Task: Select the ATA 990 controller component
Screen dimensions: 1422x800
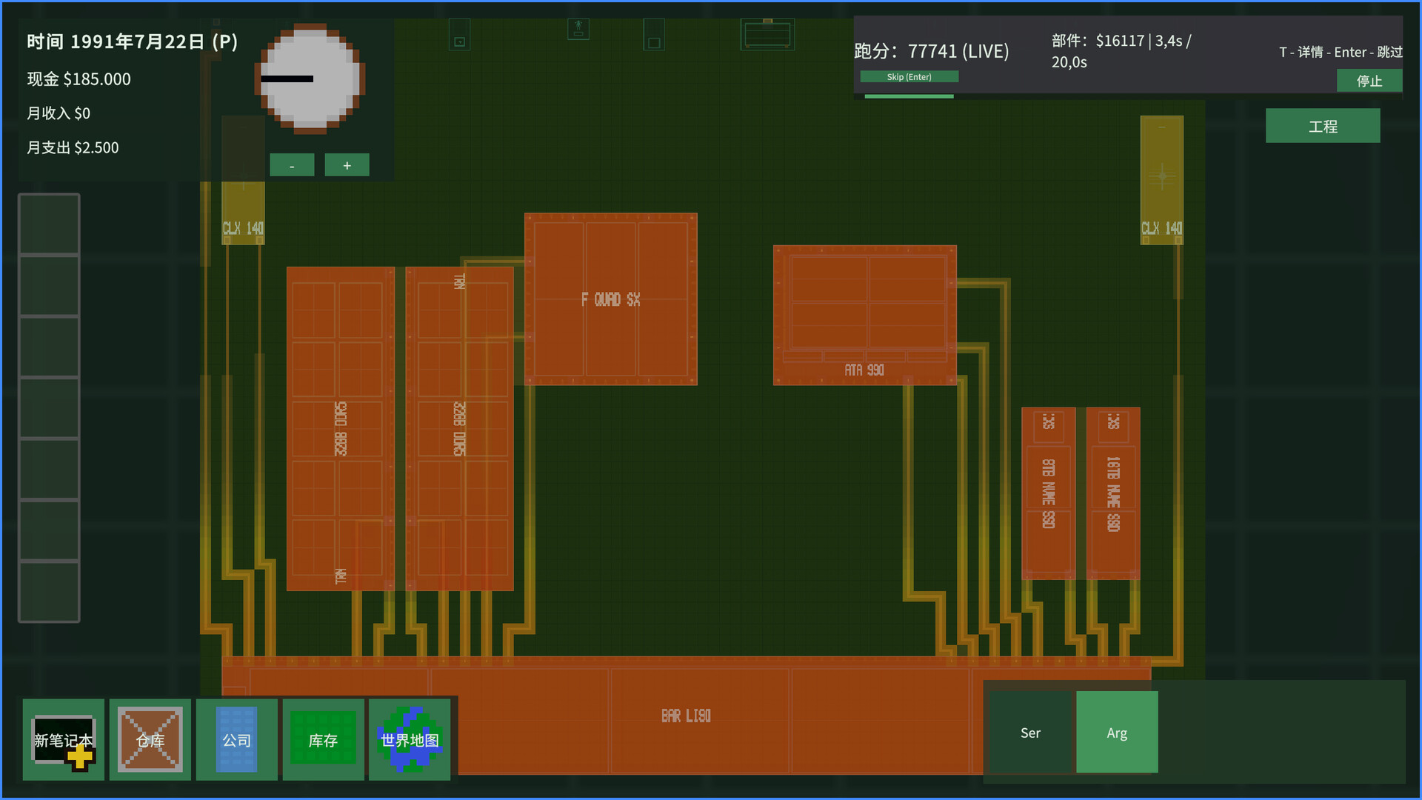Action: pos(865,316)
